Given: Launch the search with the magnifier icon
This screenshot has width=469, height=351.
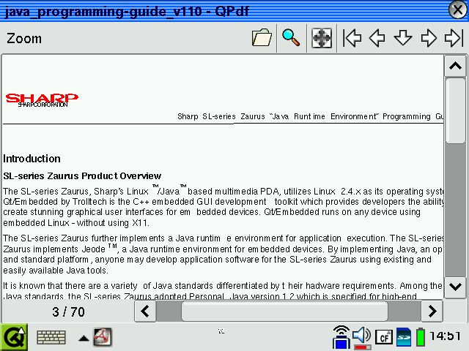Looking at the screenshot, I should pos(291,38).
